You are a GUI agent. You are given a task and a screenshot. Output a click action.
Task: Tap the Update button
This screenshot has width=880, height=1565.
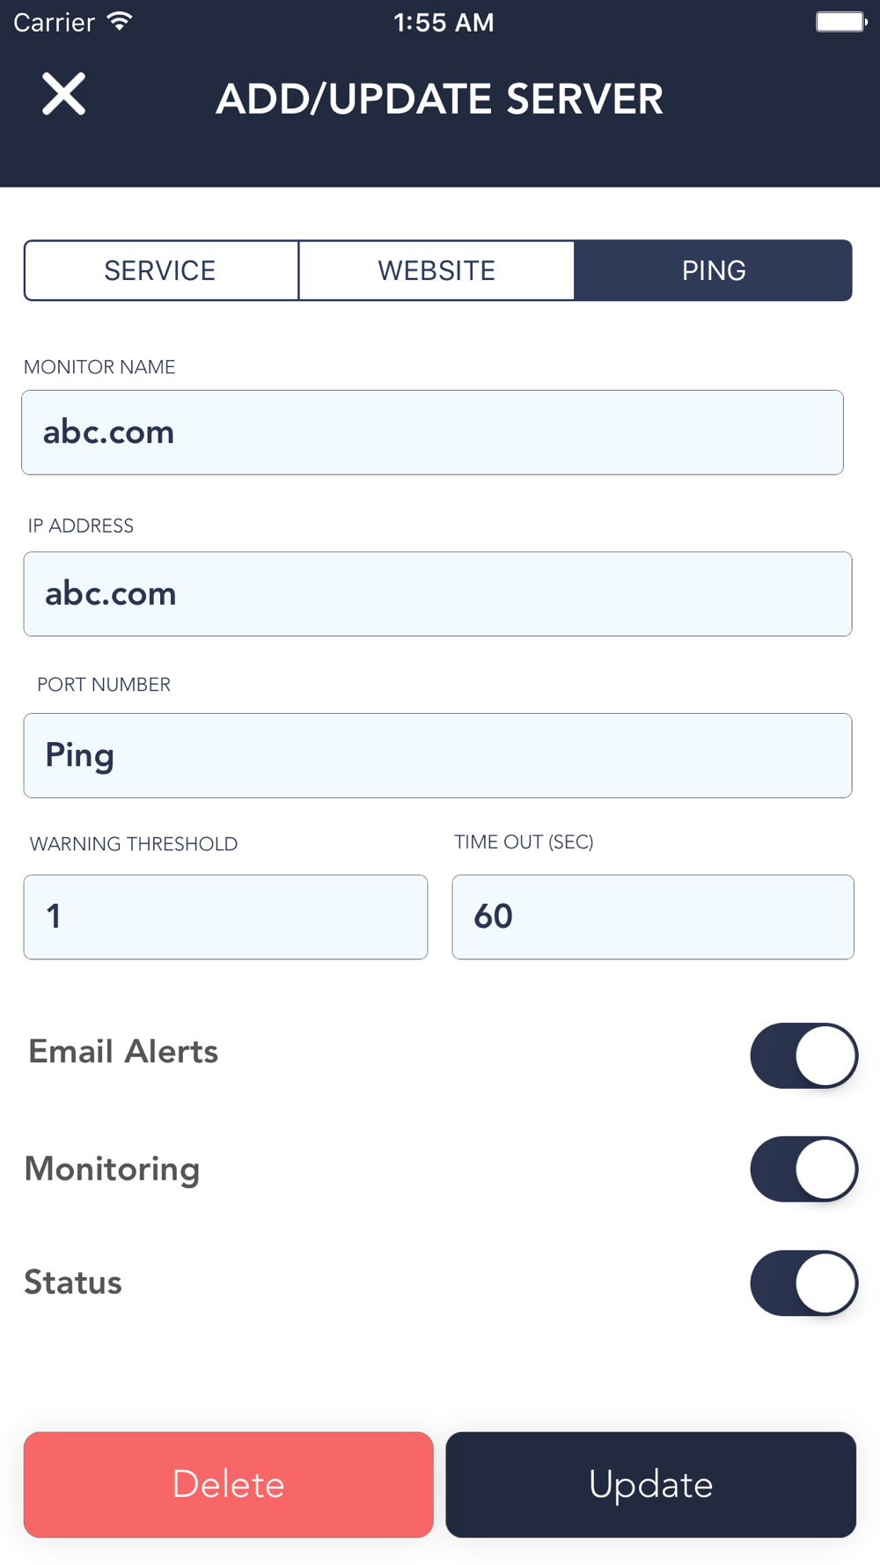pos(651,1484)
